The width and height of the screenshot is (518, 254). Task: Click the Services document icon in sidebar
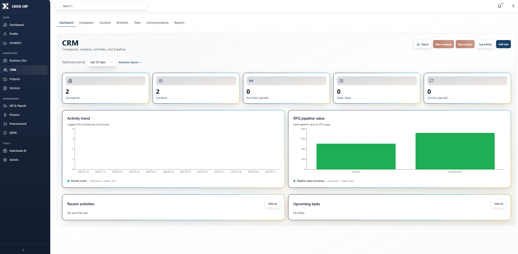click(5, 88)
